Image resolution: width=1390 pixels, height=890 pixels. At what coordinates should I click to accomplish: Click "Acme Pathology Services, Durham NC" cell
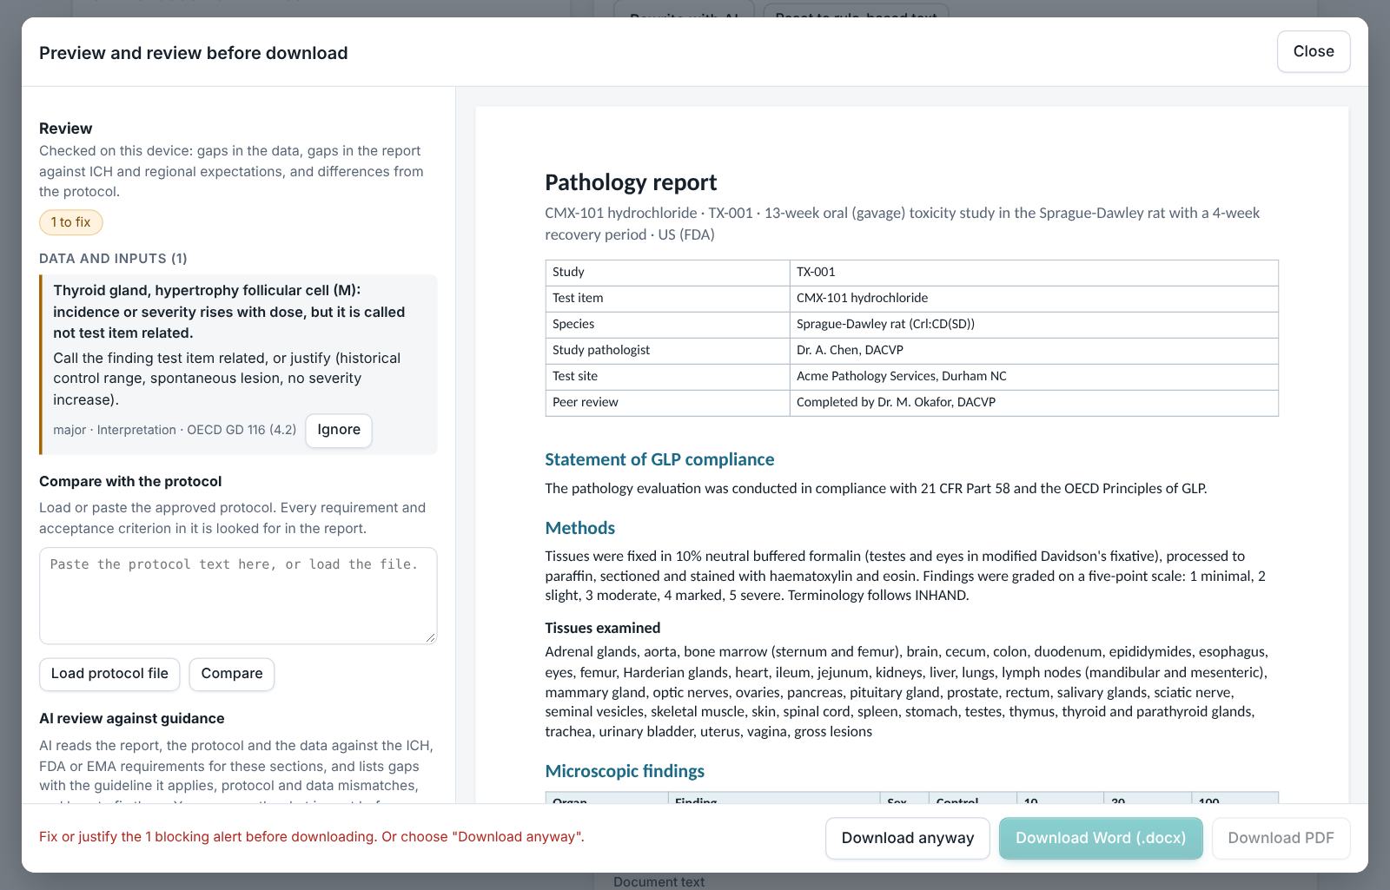1034,376
